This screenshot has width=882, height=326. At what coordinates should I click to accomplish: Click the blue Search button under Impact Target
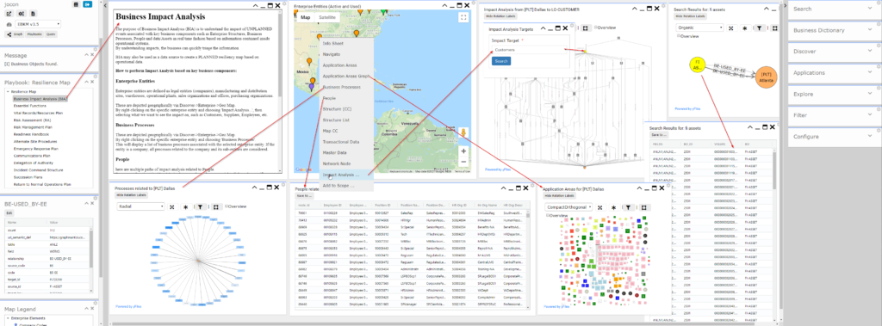pos(501,61)
